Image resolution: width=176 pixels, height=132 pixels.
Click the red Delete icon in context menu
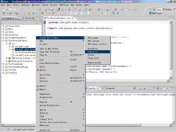(38, 70)
